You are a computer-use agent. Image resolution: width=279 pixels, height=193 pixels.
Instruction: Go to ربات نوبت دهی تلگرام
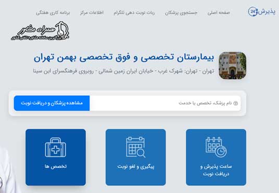[134, 12]
